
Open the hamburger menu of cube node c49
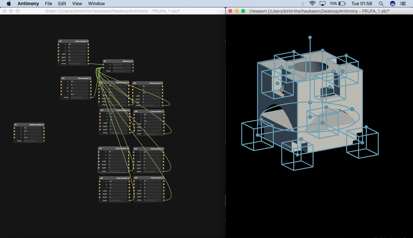coord(129,178)
